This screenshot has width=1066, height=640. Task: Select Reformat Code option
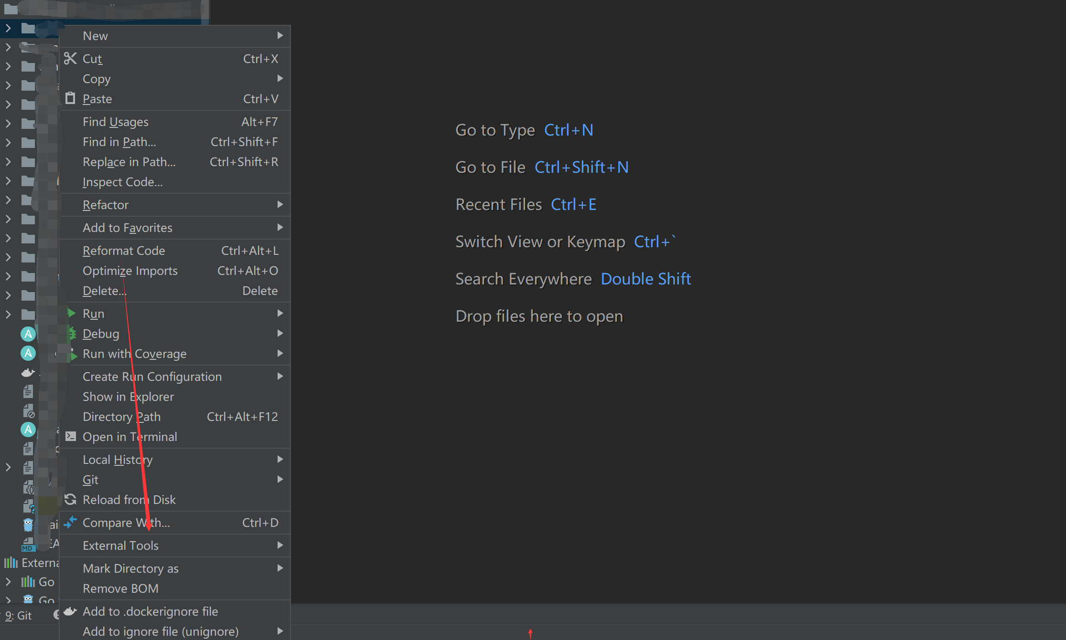click(x=124, y=250)
